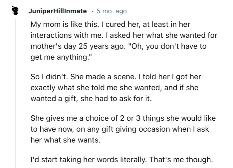Click the commenter's Reddit avatar icon

(x=14, y=12)
